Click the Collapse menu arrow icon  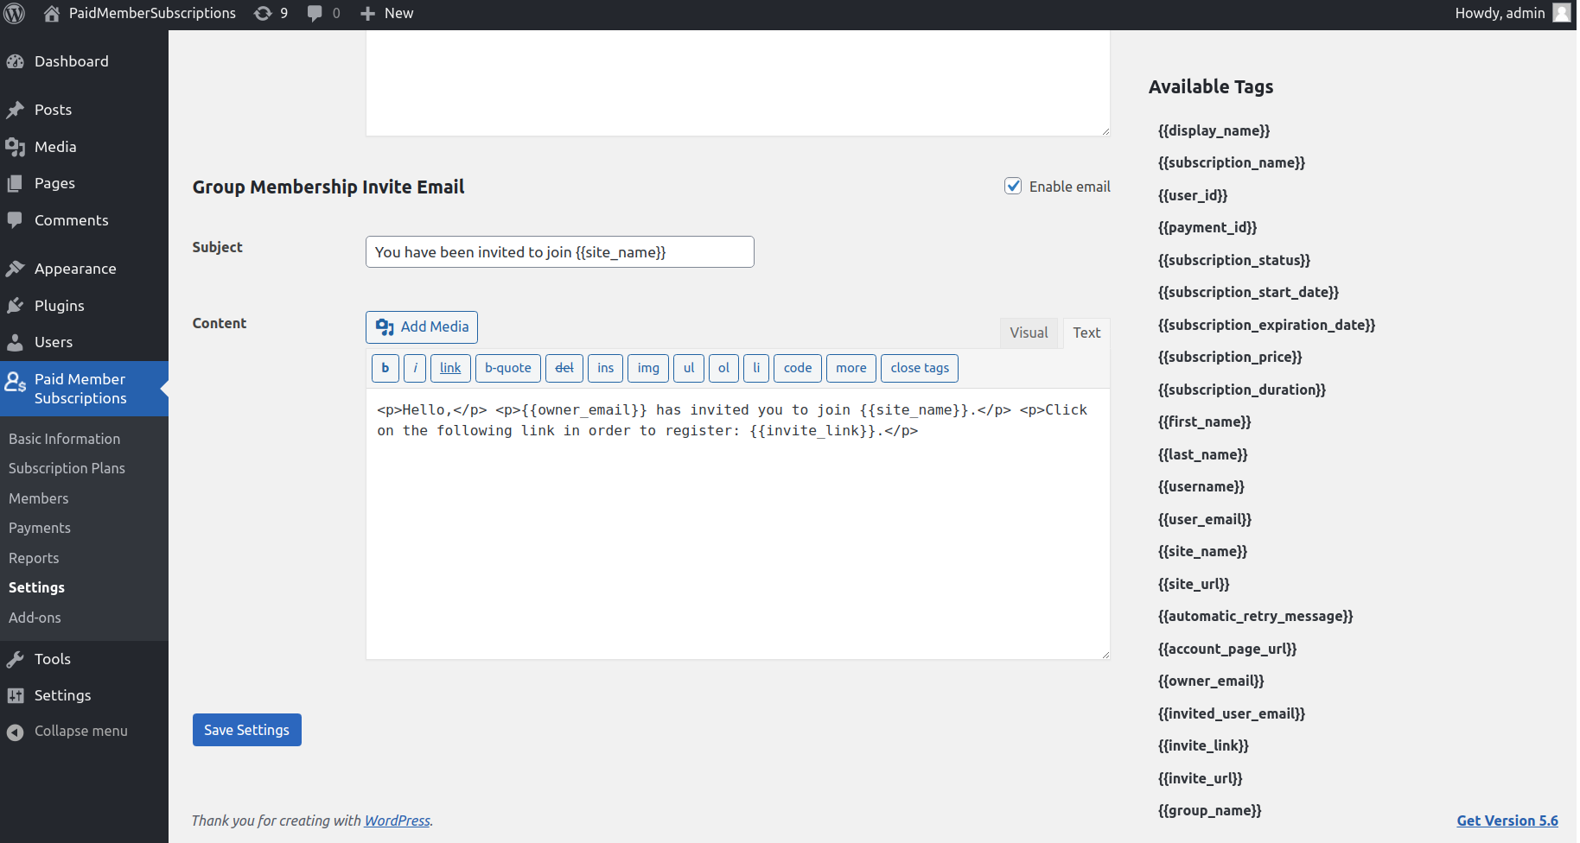(16, 732)
